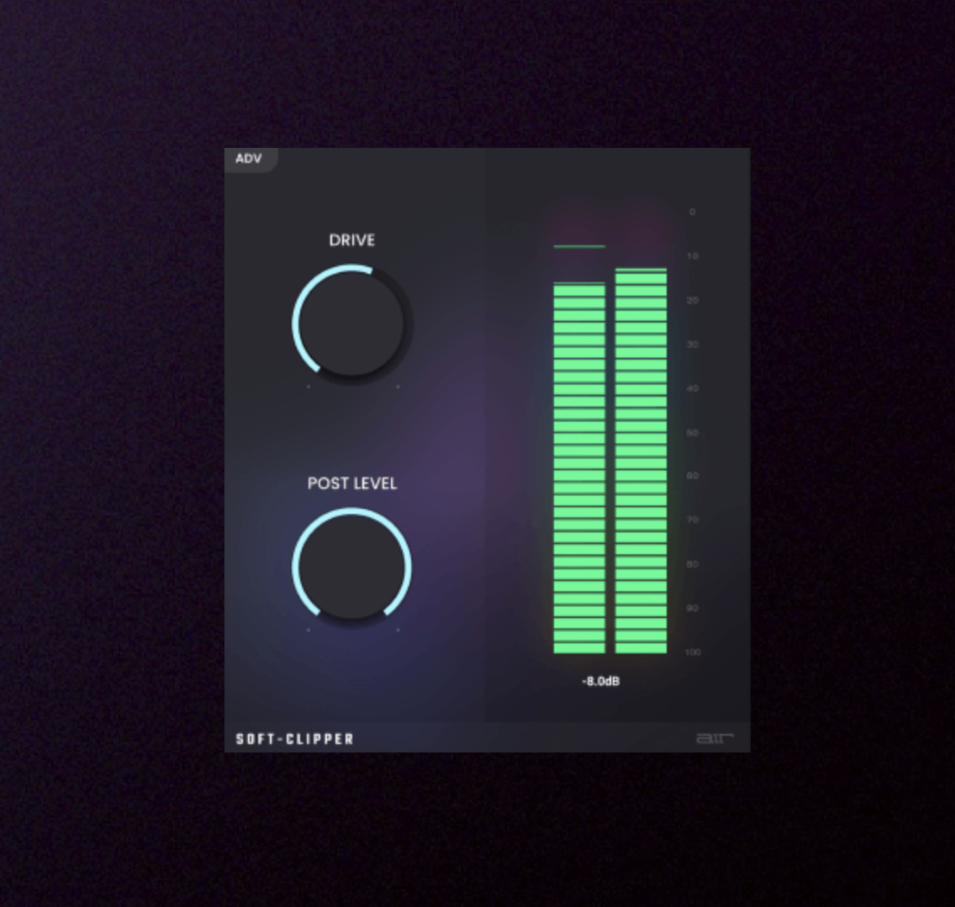Image resolution: width=955 pixels, height=907 pixels.
Task: Click the DRIVE label text
Action: point(351,240)
